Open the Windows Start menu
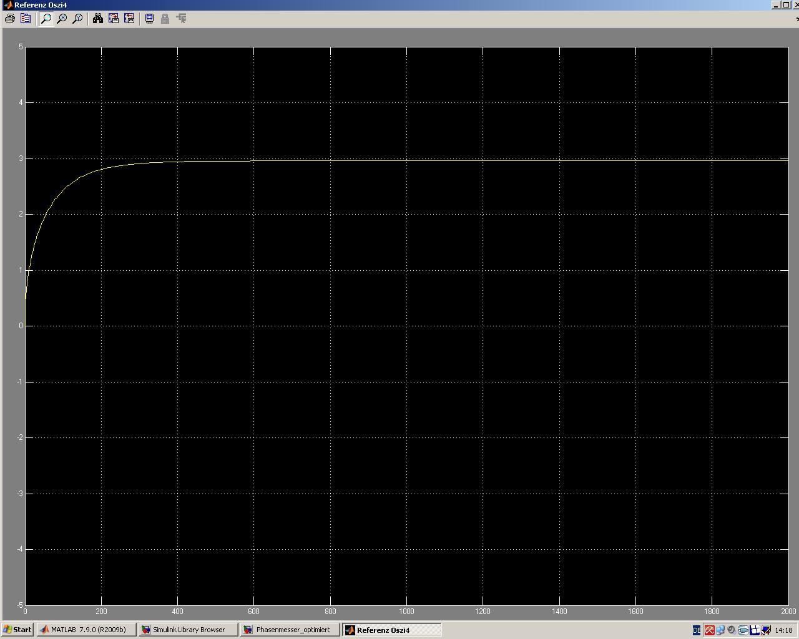 [x=17, y=630]
